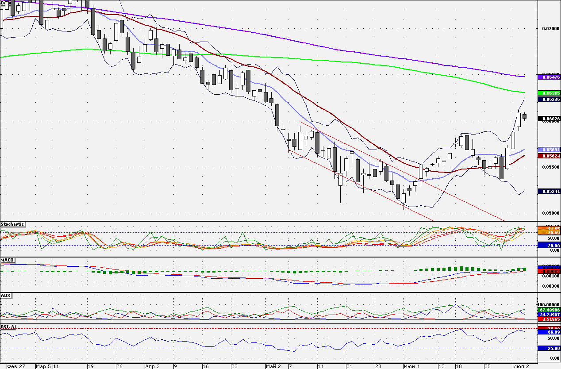Image resolution: width=561 pixels, height=369 pixels.
Task: Click the red 3.51965 ADX value tag
Action: (x=549, y=319)
